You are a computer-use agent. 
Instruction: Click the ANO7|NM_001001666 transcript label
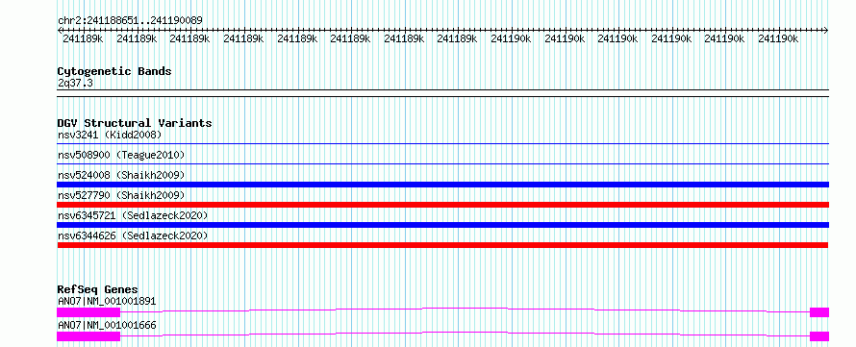(107, 325)
